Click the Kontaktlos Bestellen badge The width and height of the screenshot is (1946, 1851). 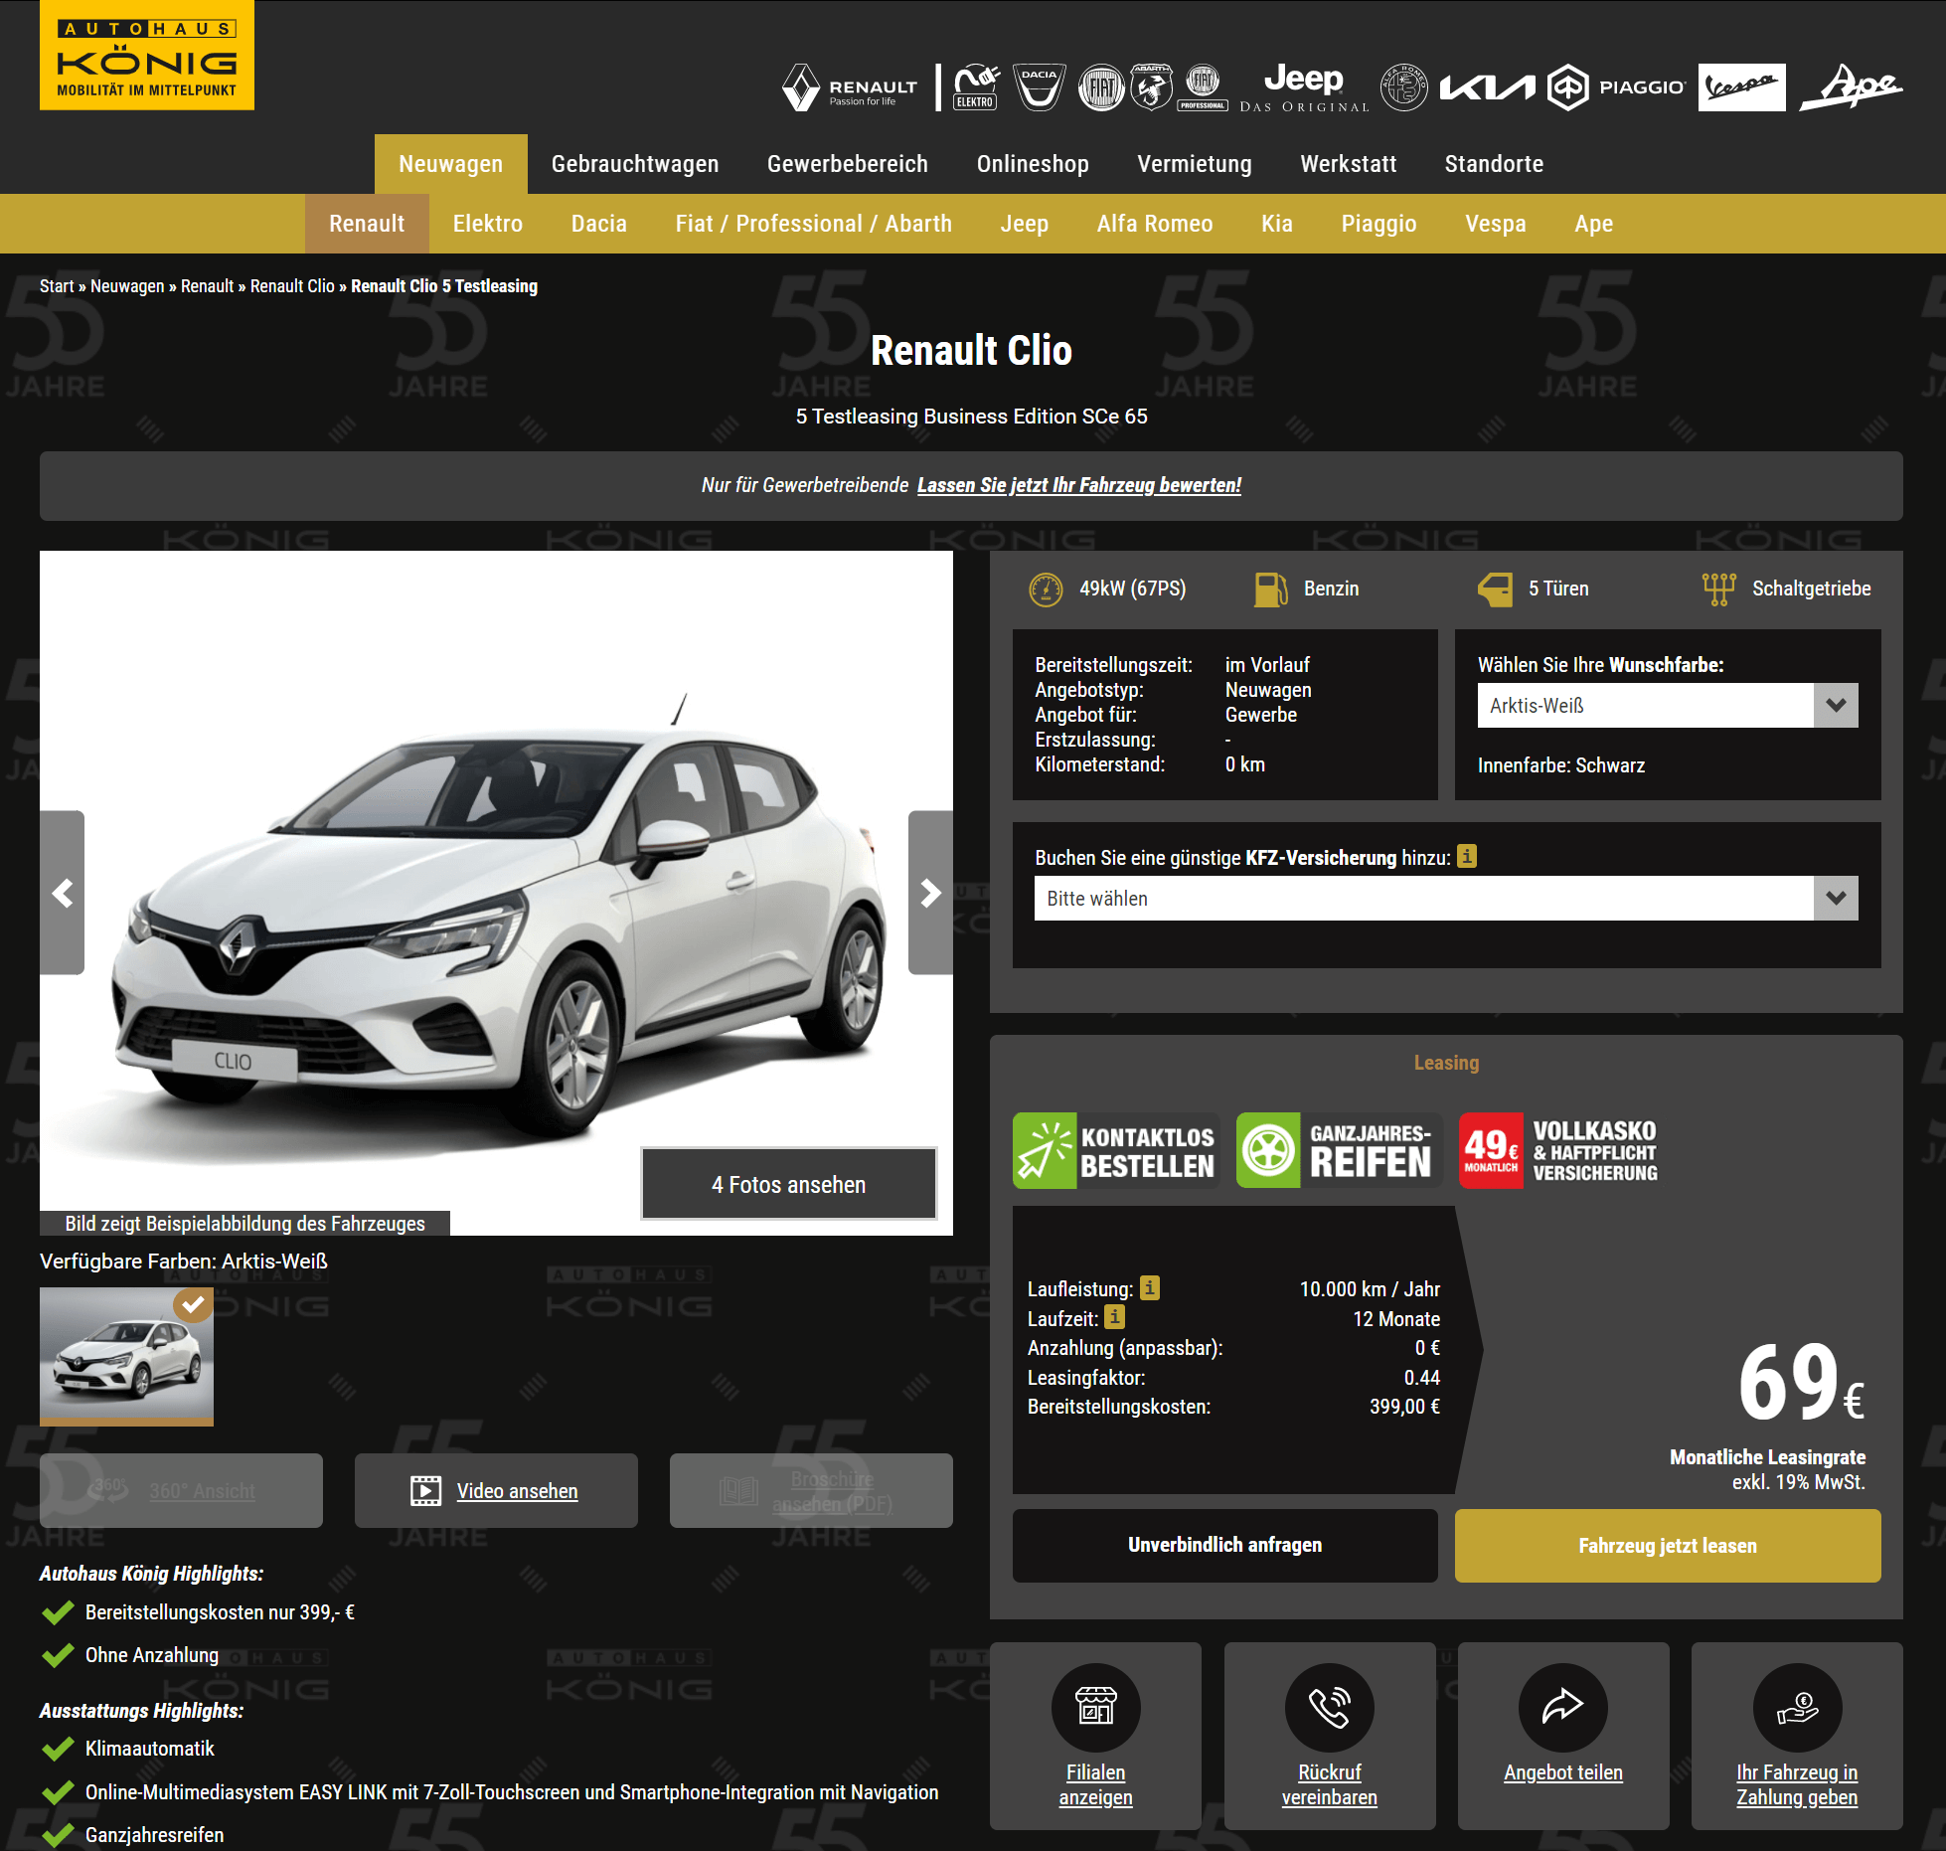(x=1116, y=1150)
